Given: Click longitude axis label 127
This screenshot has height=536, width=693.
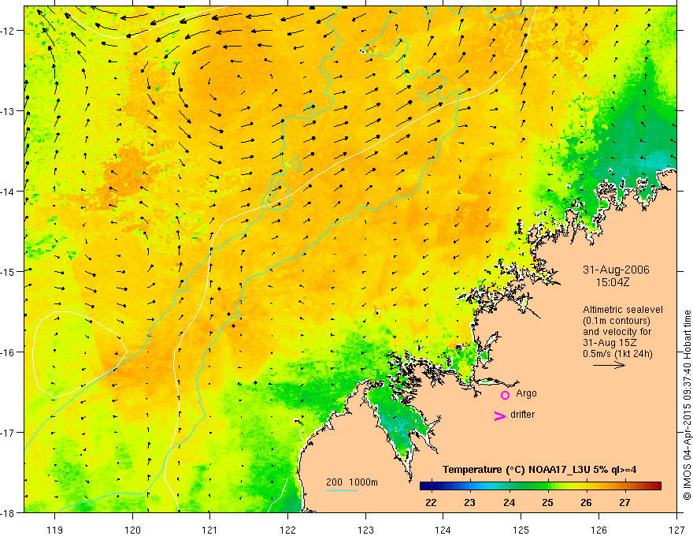Looking at the screenshot, I should (x=676, y=530).
